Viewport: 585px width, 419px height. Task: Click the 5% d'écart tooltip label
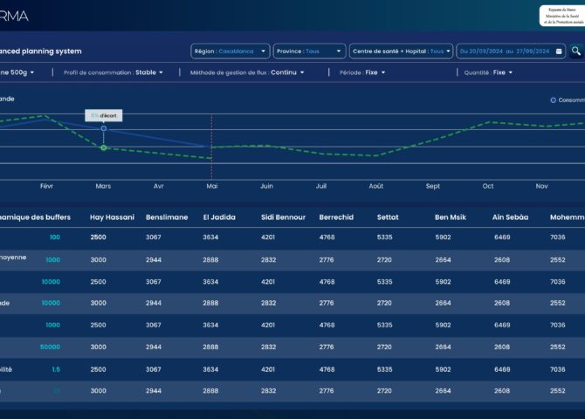104,115
